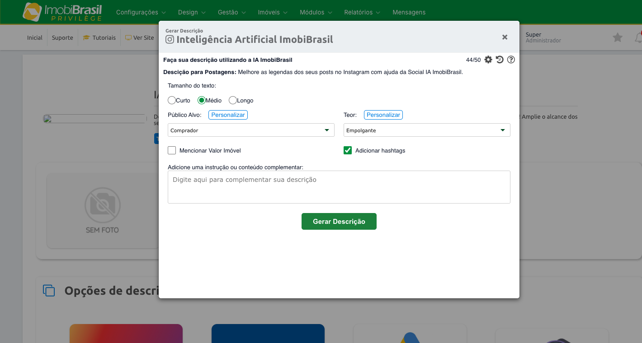
Task: Click Personalizar next to Público Alvo
Action: coord(228,115)
